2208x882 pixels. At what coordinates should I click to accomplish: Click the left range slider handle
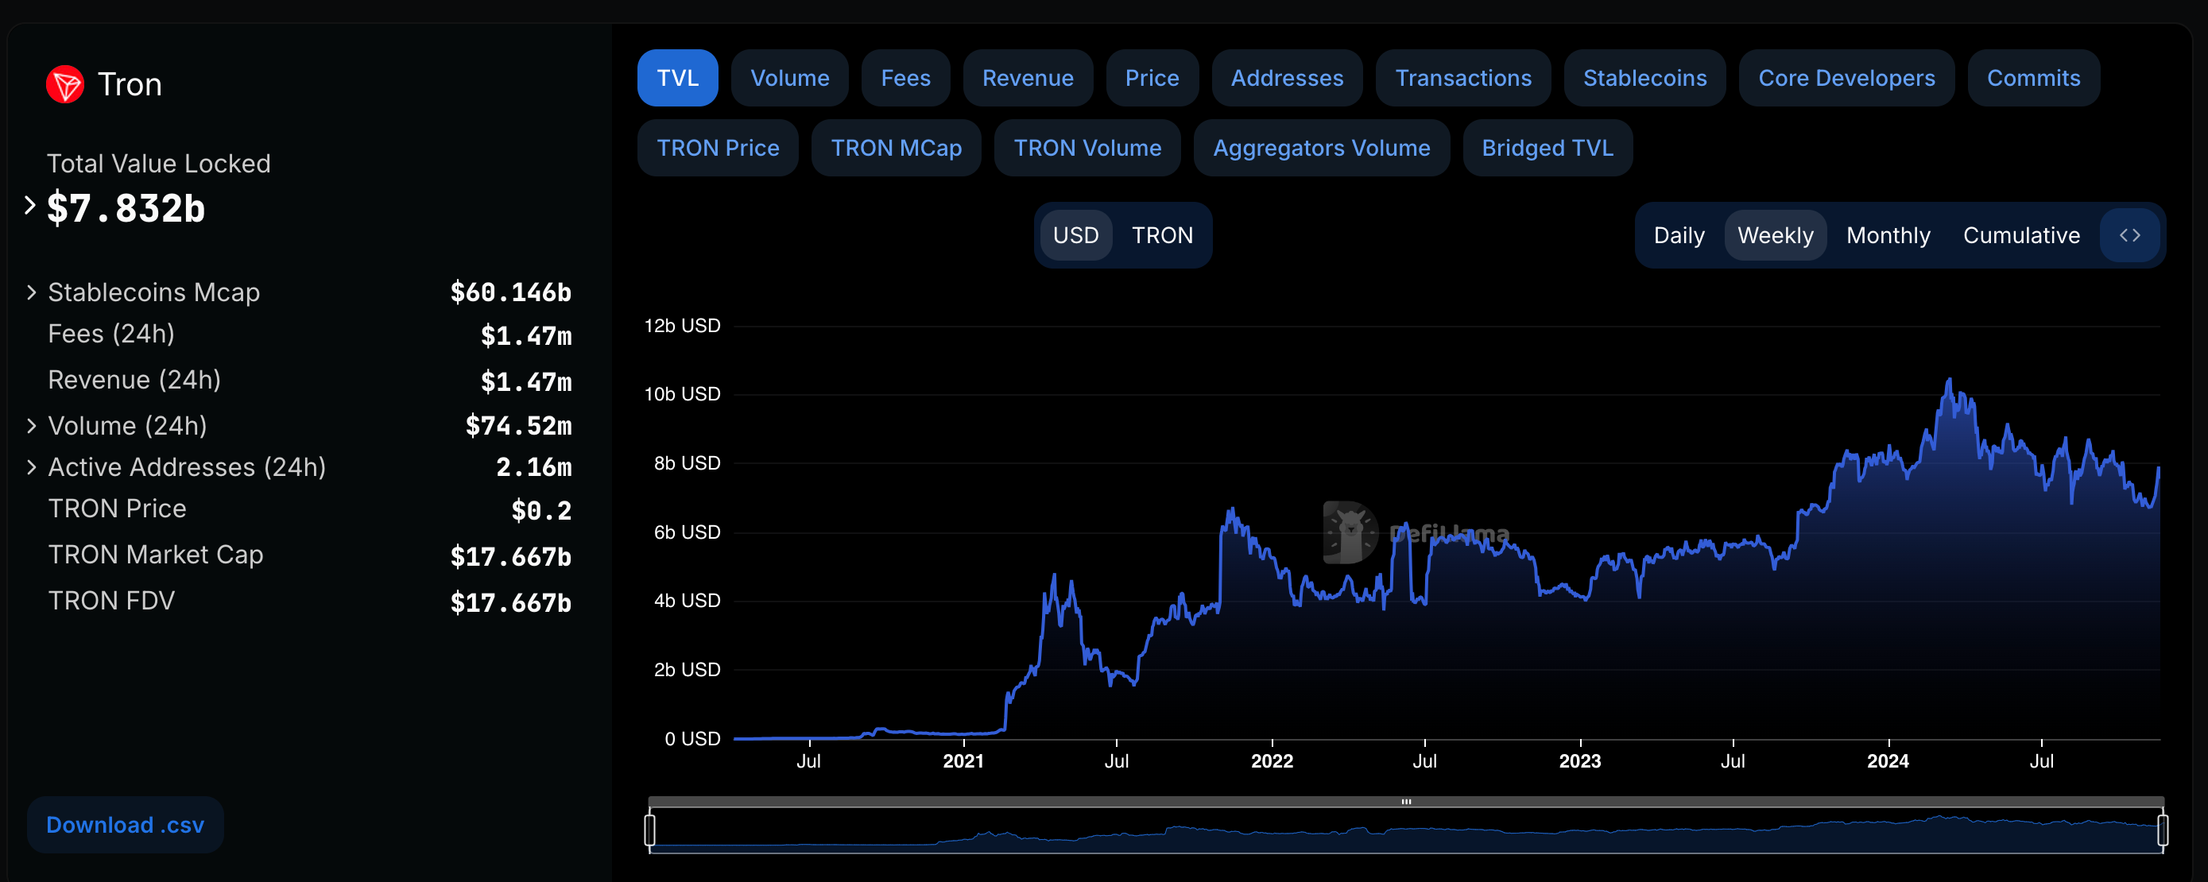point(649,830)
